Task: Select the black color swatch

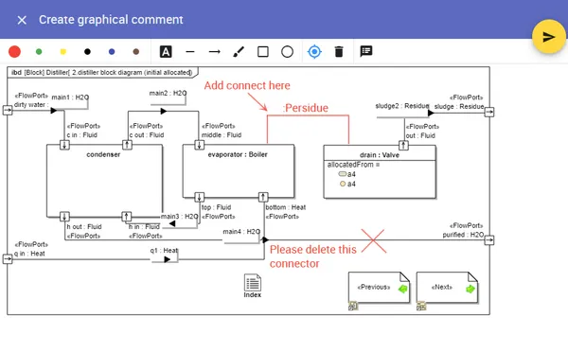Action: pyautogui.click(x=87, y=52)
